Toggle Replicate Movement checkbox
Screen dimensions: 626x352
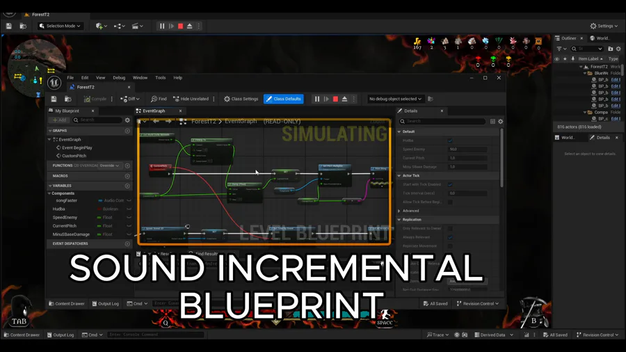450,246
